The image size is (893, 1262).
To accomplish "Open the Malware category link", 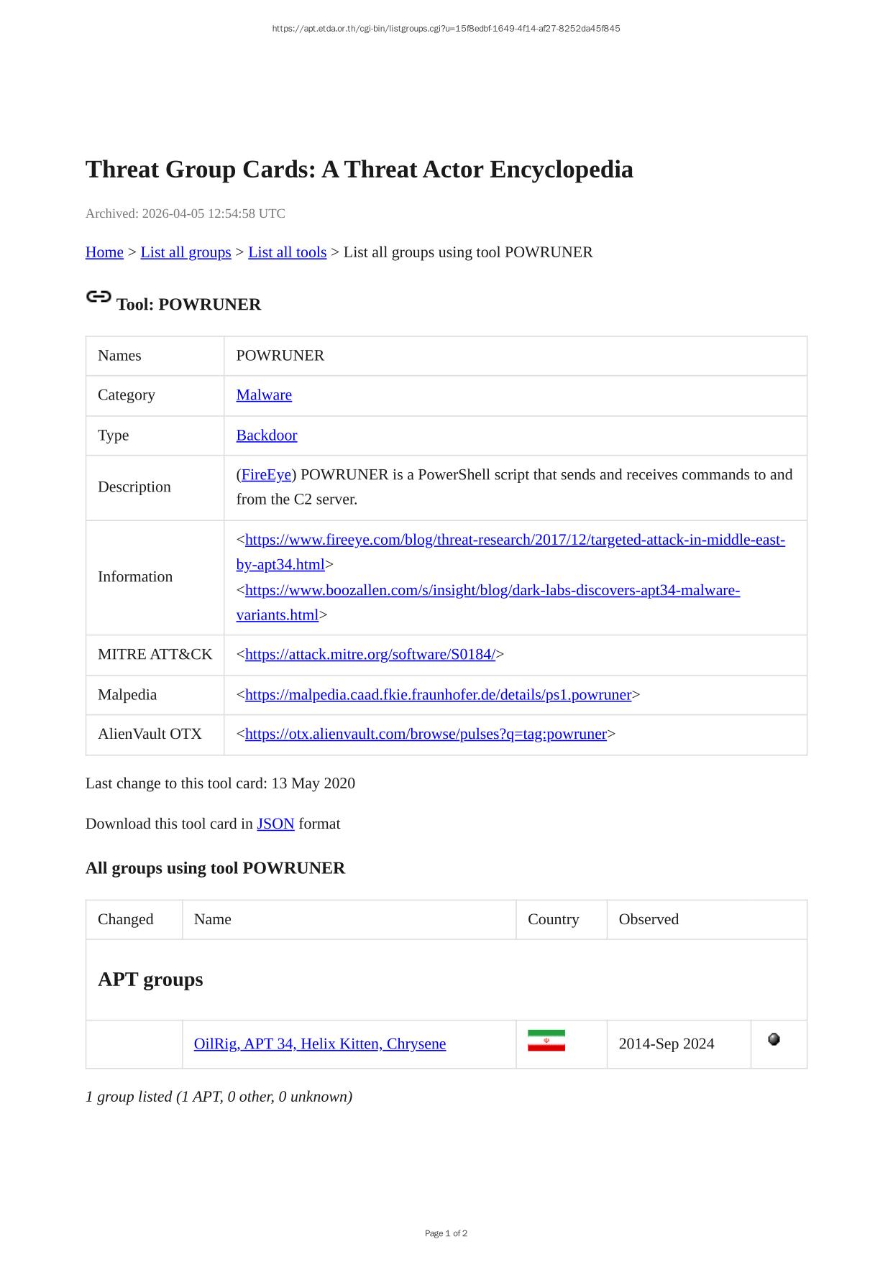I will (264, 395).
